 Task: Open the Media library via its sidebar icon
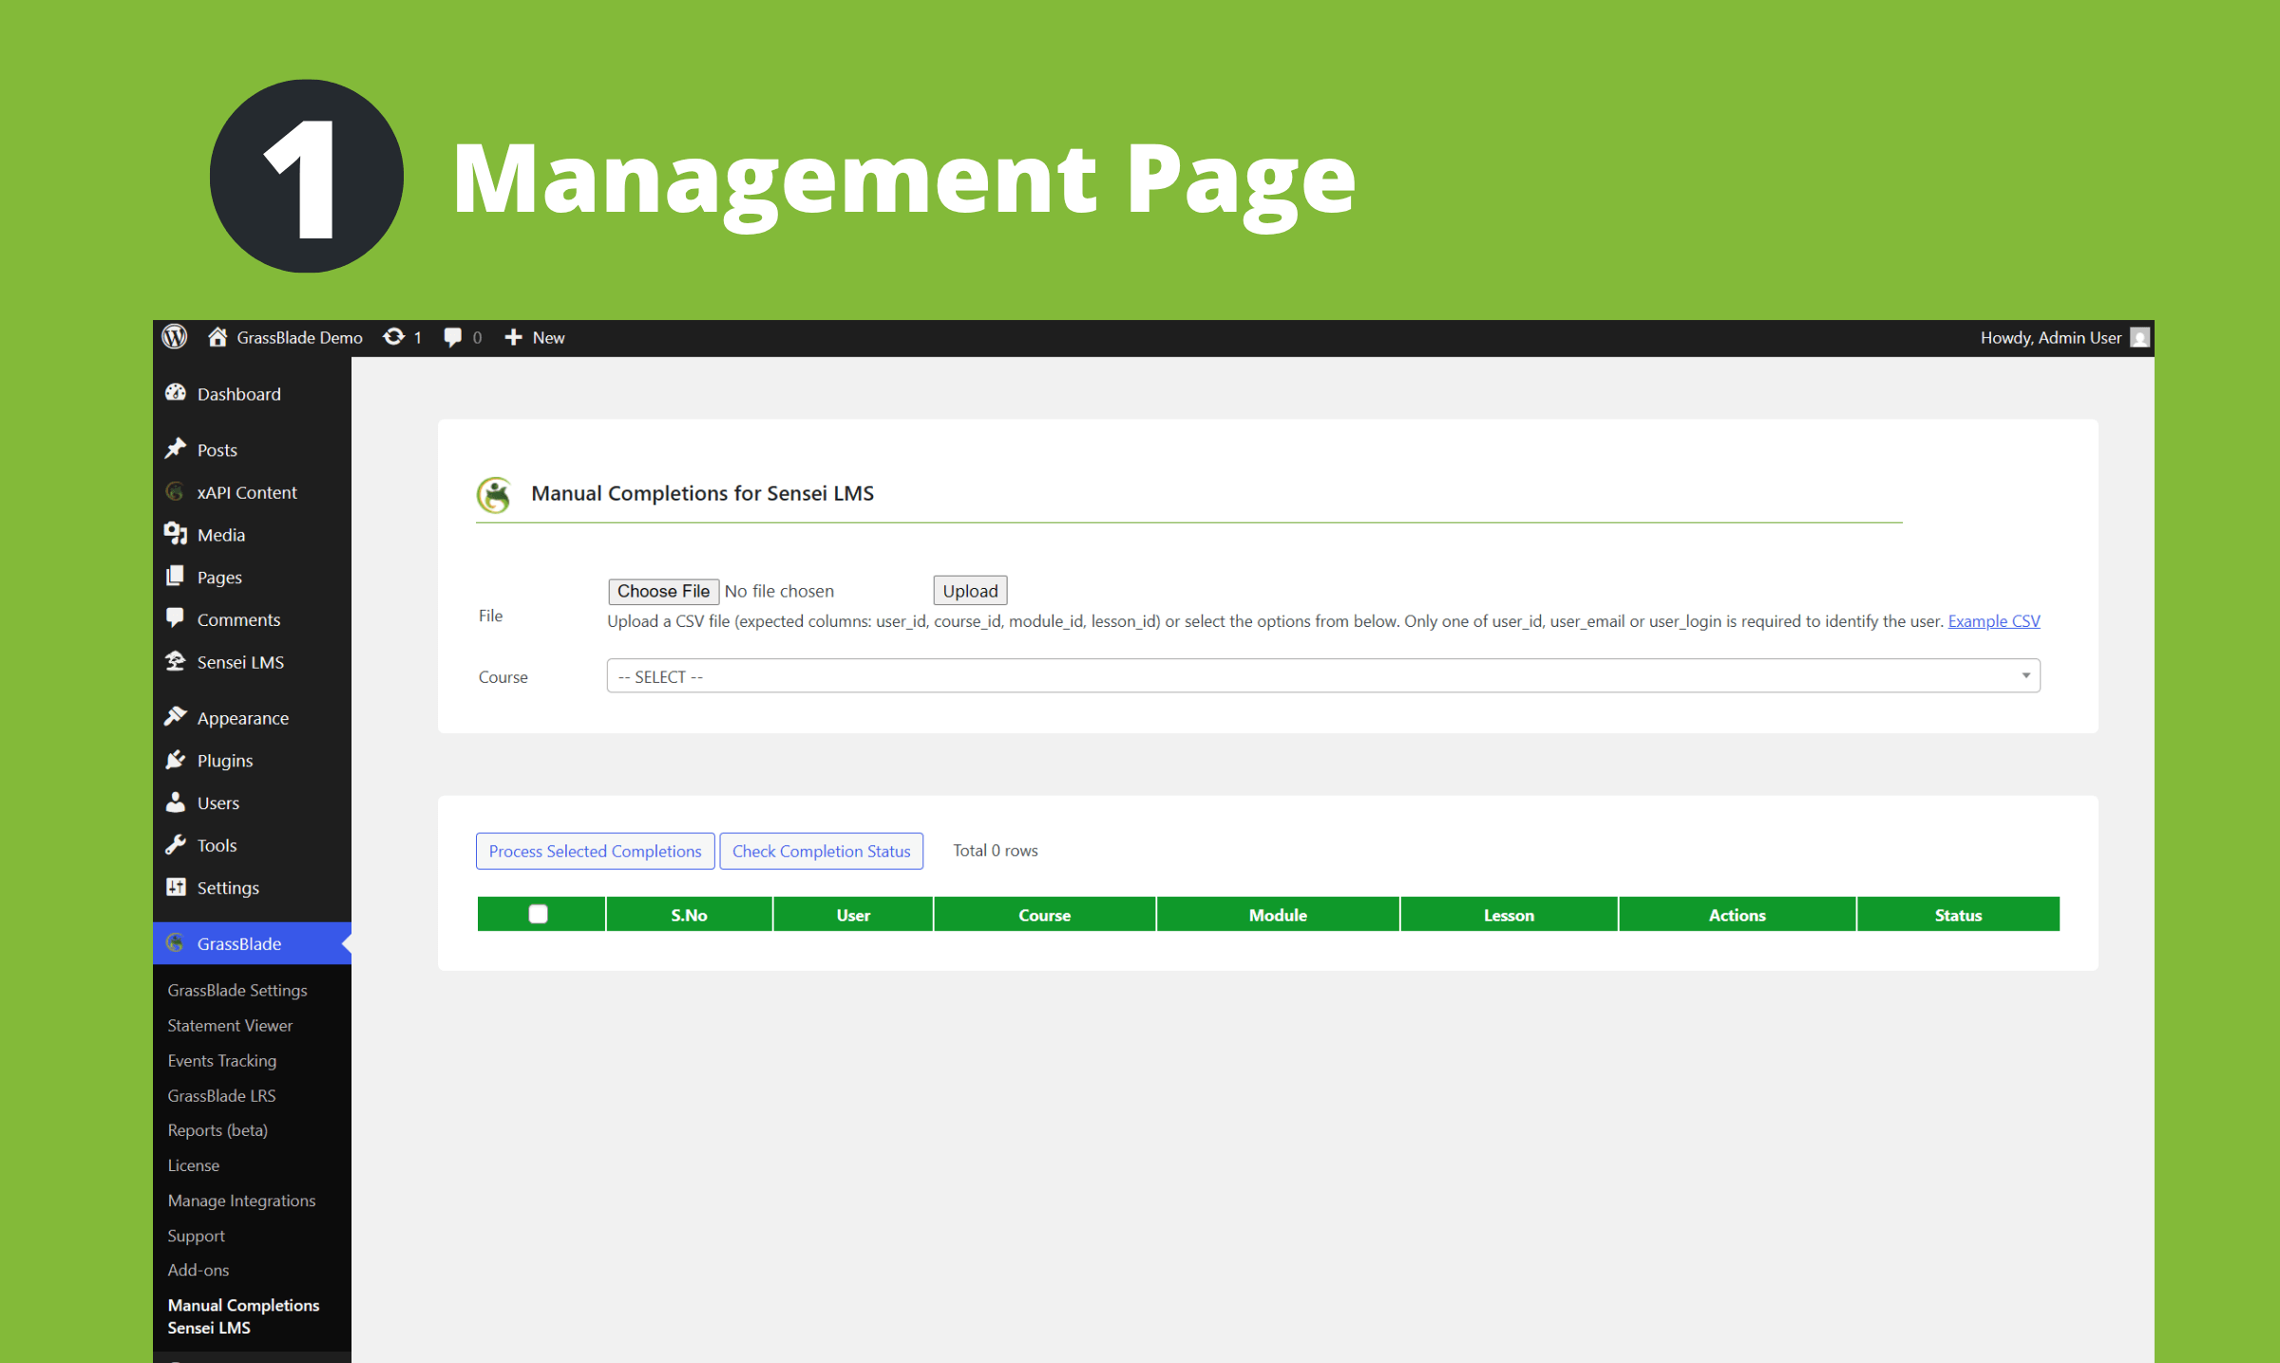point(177,534)
